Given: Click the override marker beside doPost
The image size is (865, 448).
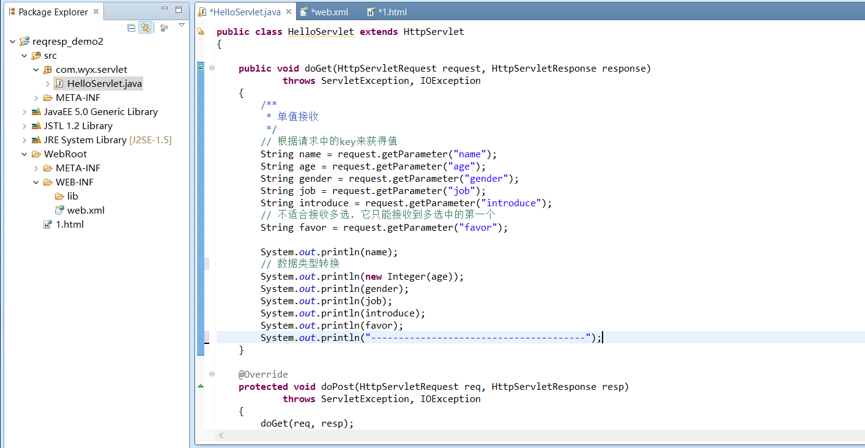Looking at the screenshot, I should [x=201, y=386].
